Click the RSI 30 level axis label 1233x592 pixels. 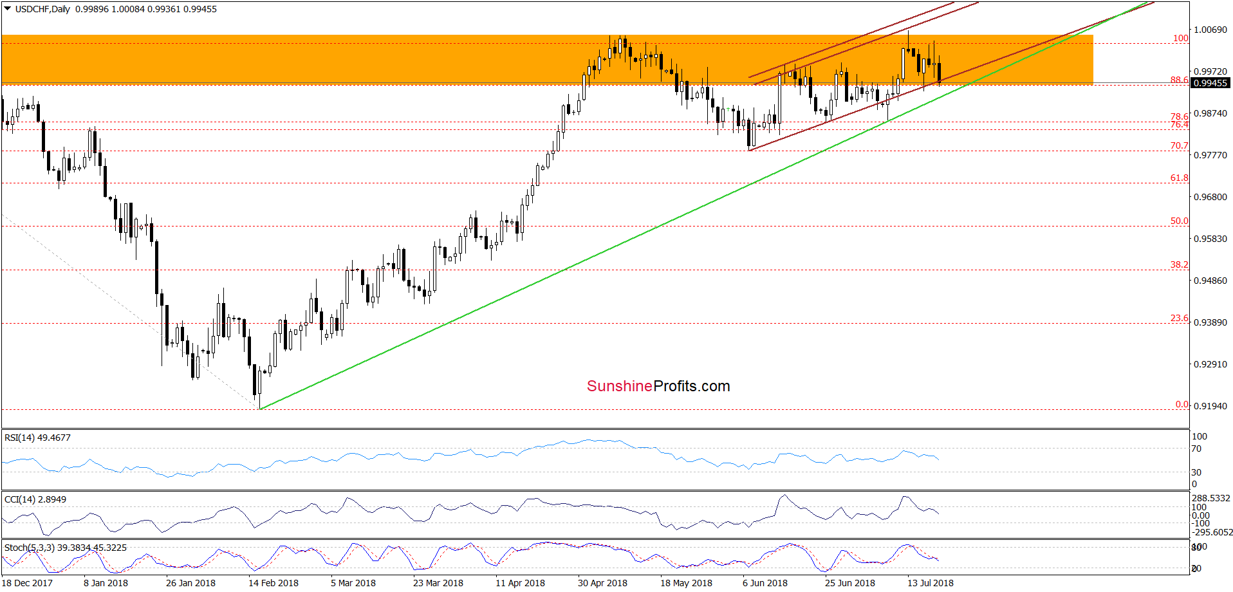coord(1196,472)
